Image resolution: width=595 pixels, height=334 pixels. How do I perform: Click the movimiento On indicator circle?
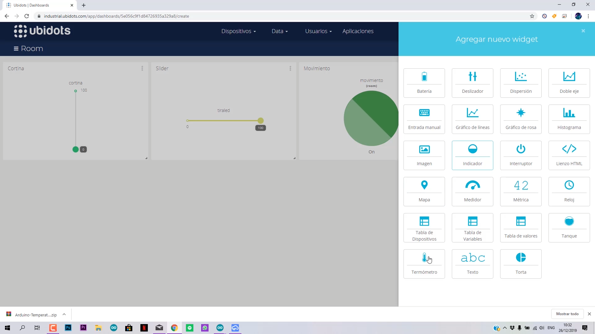371,118
